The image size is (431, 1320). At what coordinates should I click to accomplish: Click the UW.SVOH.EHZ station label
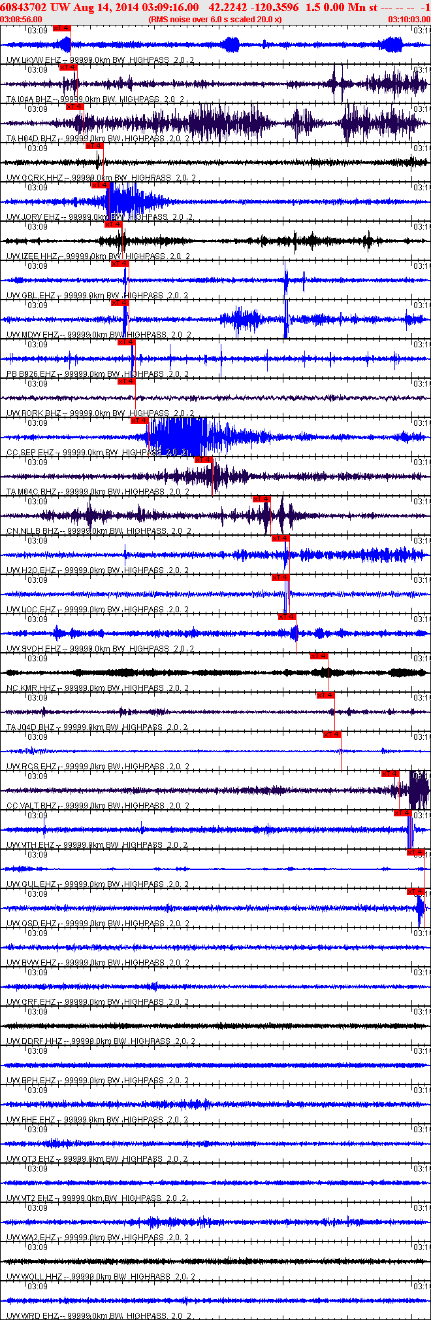click(x=34, y=649)
